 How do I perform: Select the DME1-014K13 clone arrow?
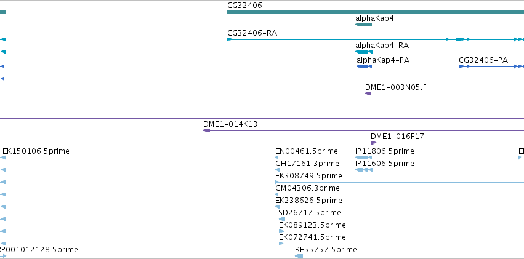click(x=206, y=130)
